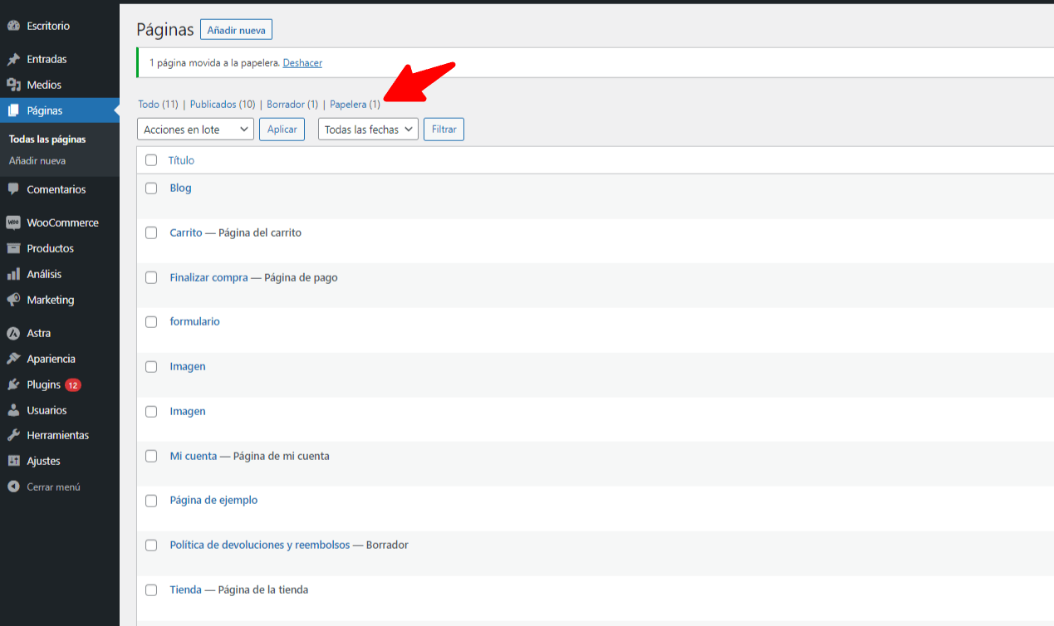Click the Usuarios person icon
Viewport: 1054px width, 626px height.
click(x=13, y=410)
